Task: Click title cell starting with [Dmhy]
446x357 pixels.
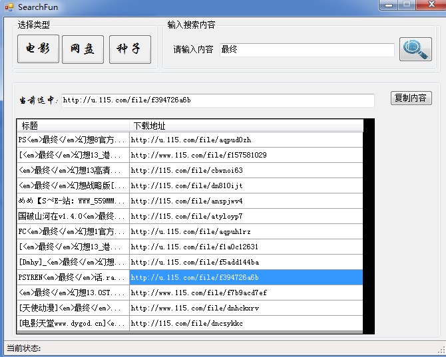Action: click(73, 262)
